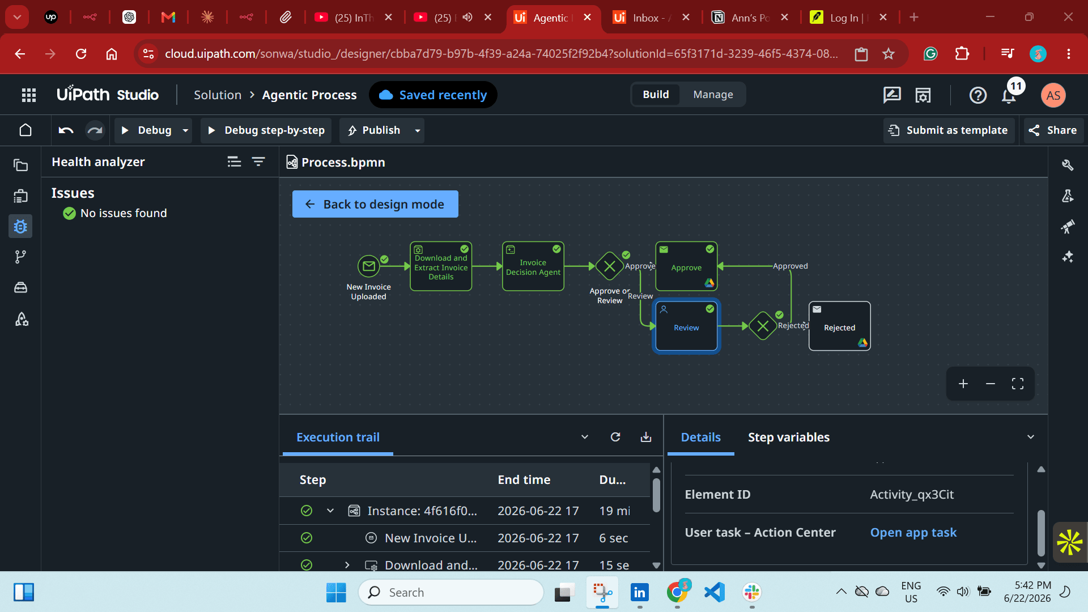
Task: Switch to Manage mode
Action: (713, 95)
